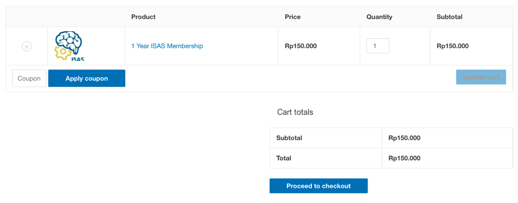This screenshot has width=518, height=203.
Task: Select the Rp150.000 value under Price column
Action: [x=301, y=46]
